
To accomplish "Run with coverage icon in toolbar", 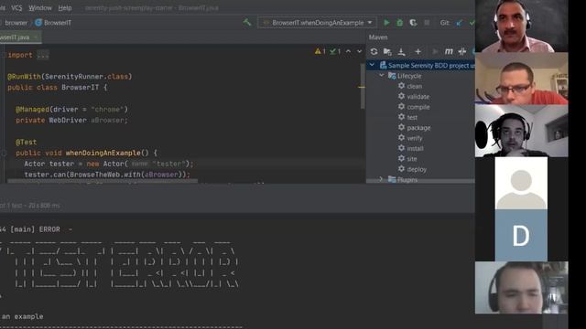I will click(413, 23).
